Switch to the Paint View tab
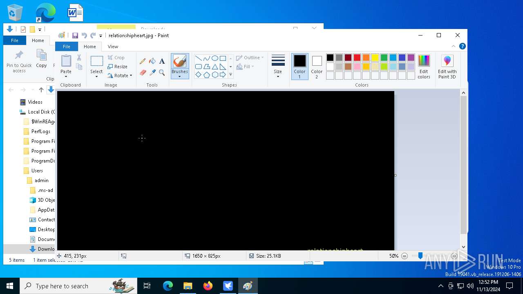Image resolution: width=523 pixels, height=294 pixels. [x=113, y=47]
